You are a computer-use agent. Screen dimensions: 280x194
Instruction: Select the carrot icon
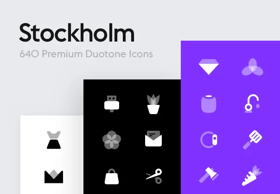[x=252, y=176]
